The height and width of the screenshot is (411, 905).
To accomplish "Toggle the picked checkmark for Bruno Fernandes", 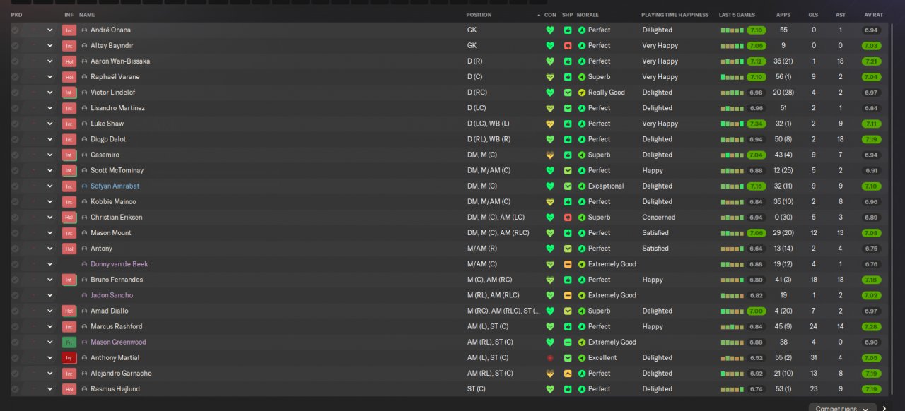I will coord(15,280).
